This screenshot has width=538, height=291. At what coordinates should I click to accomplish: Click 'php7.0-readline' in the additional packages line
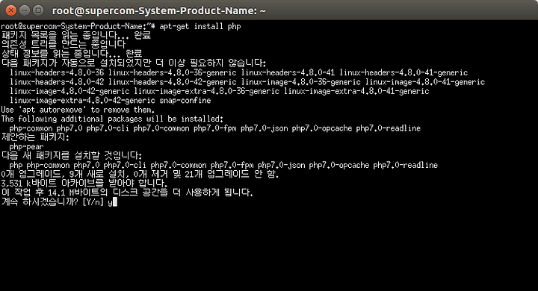(x=388, y=128)
